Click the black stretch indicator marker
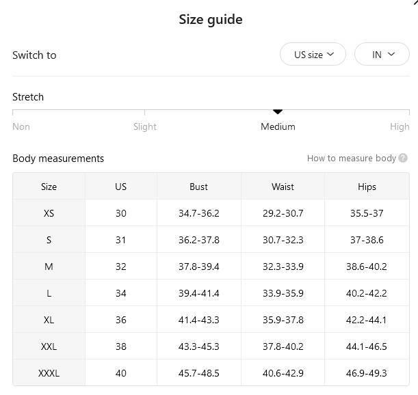 [278, 112]
